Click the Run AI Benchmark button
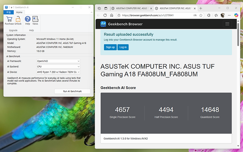 [x=72, y=91]
